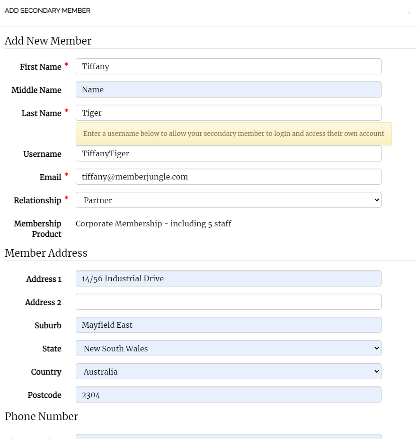This screenshot has height=439, width=418.
Task: Select the Partner relationship value
Action: [x=228, y=200]
